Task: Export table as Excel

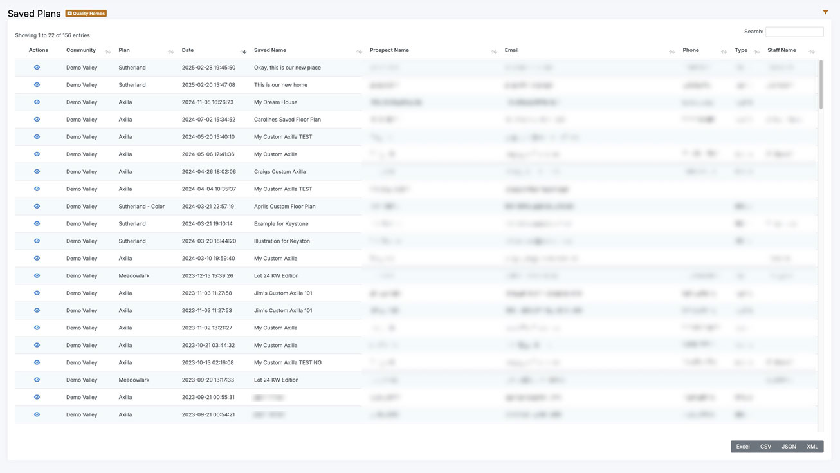Action: coord(743,447)
